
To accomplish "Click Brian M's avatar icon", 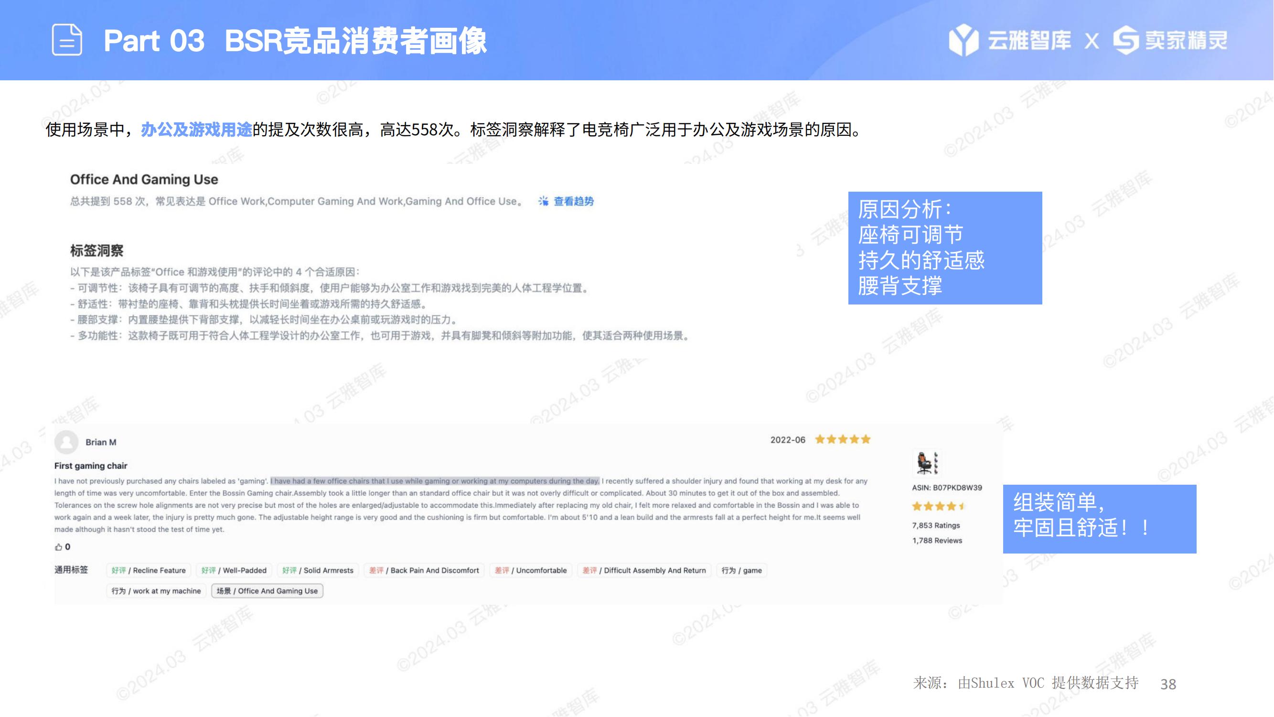I will point(66,442).
